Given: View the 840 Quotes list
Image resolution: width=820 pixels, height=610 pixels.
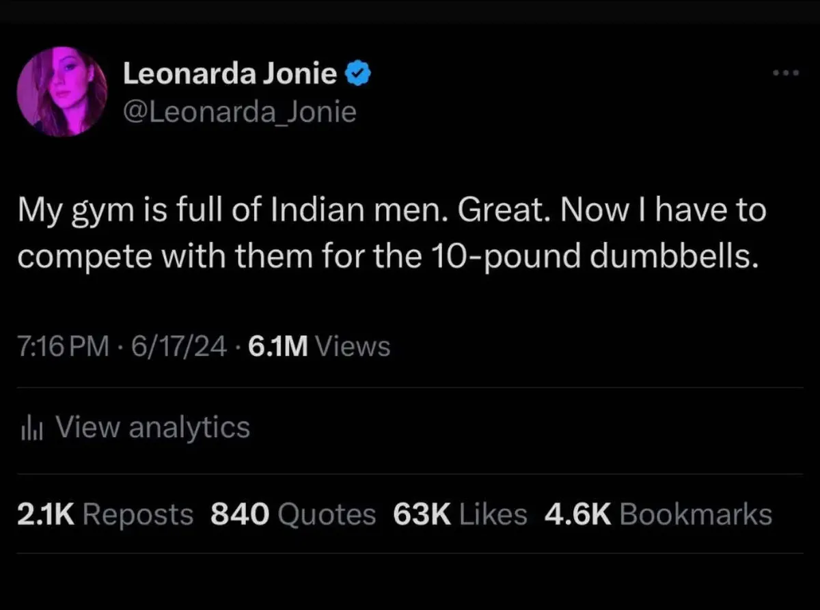Looking at the screenshot, I should [293, 514].
